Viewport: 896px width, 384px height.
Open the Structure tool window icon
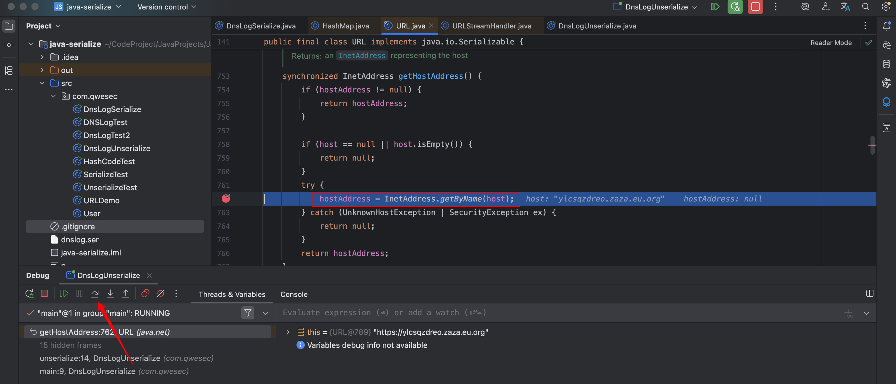[x=9, y=71]
